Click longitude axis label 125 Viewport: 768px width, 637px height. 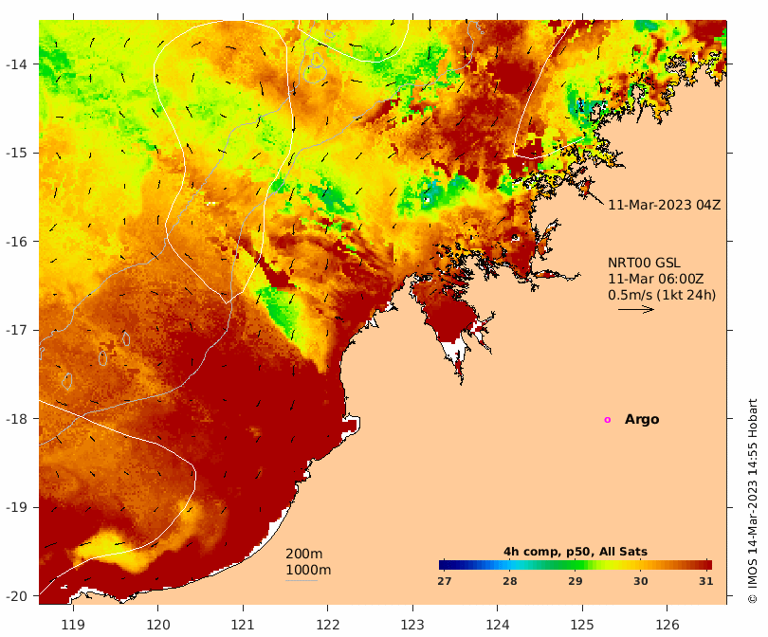(582, 625)
